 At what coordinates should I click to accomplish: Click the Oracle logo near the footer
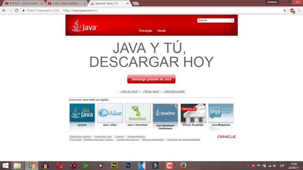coord(227,137)
